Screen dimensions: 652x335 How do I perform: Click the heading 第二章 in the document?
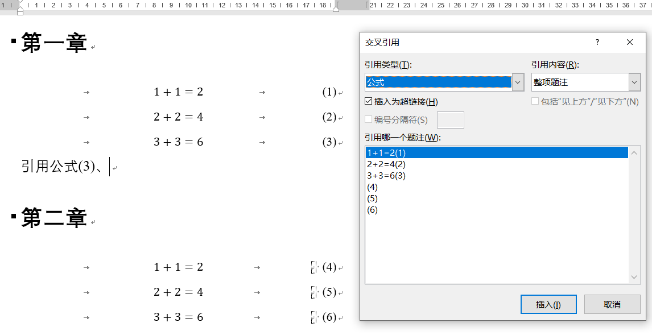click(x=52, y=218)
